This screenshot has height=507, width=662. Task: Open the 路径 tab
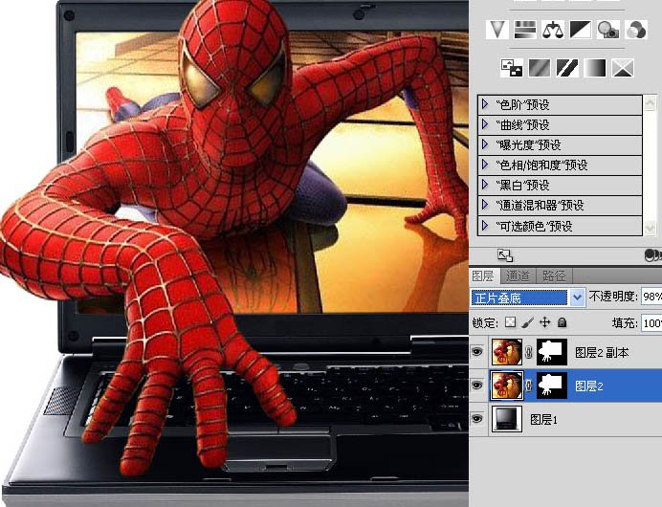tap(554, 276)
